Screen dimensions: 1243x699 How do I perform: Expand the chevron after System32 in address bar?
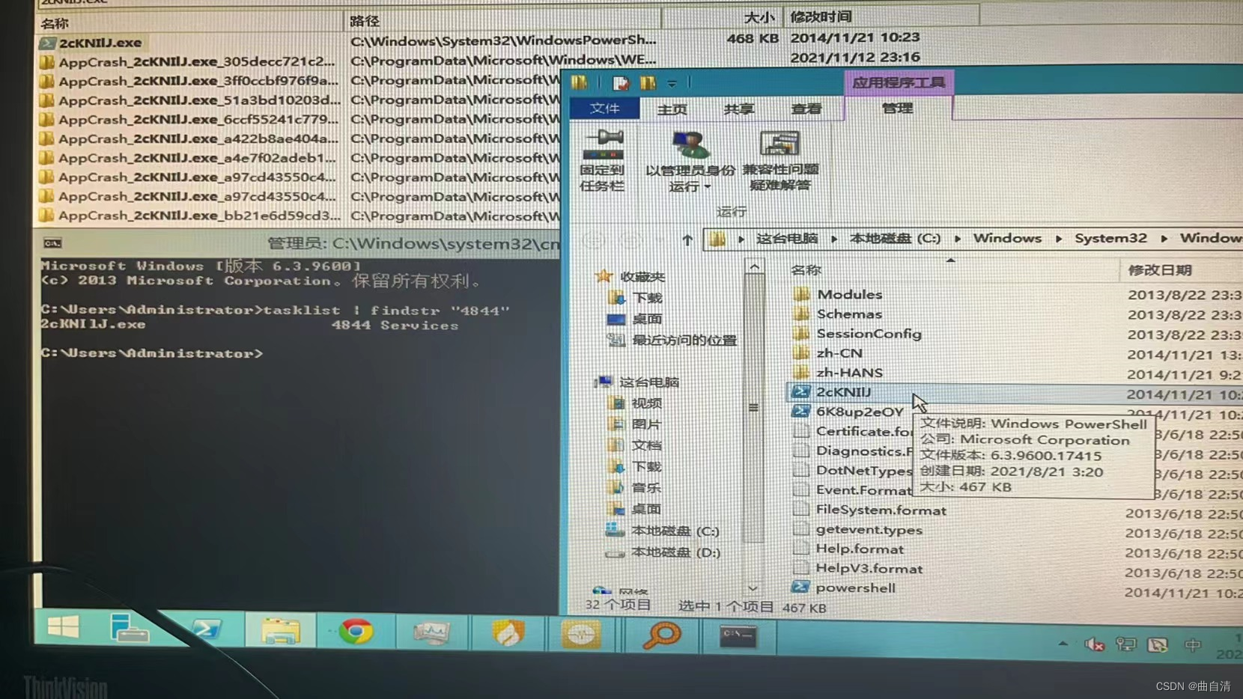(x=1164, y=239)
